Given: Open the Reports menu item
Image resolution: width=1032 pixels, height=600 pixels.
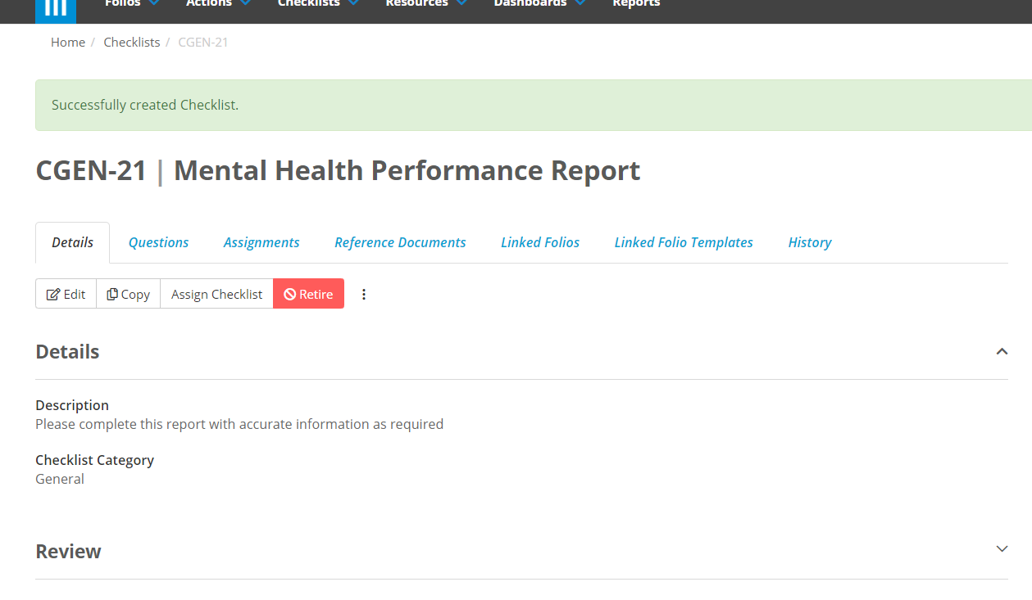Looking at the screenshot, I should tap(636, 4).
